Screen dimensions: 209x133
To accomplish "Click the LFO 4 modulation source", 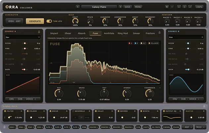I will 76,127.
